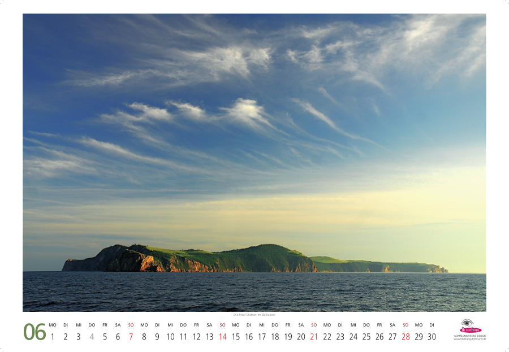Select day 10 in the calendar
This screenshot has width=509, height=352.
[170, 337]
